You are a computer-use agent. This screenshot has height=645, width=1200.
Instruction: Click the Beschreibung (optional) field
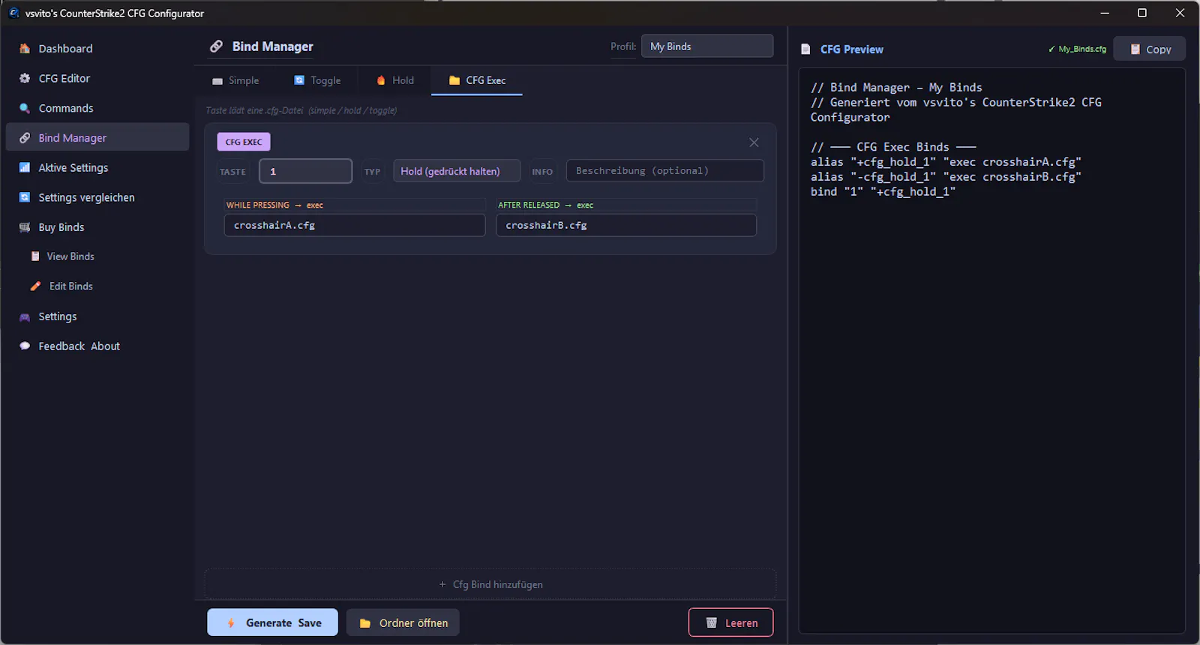pos(665,170)
